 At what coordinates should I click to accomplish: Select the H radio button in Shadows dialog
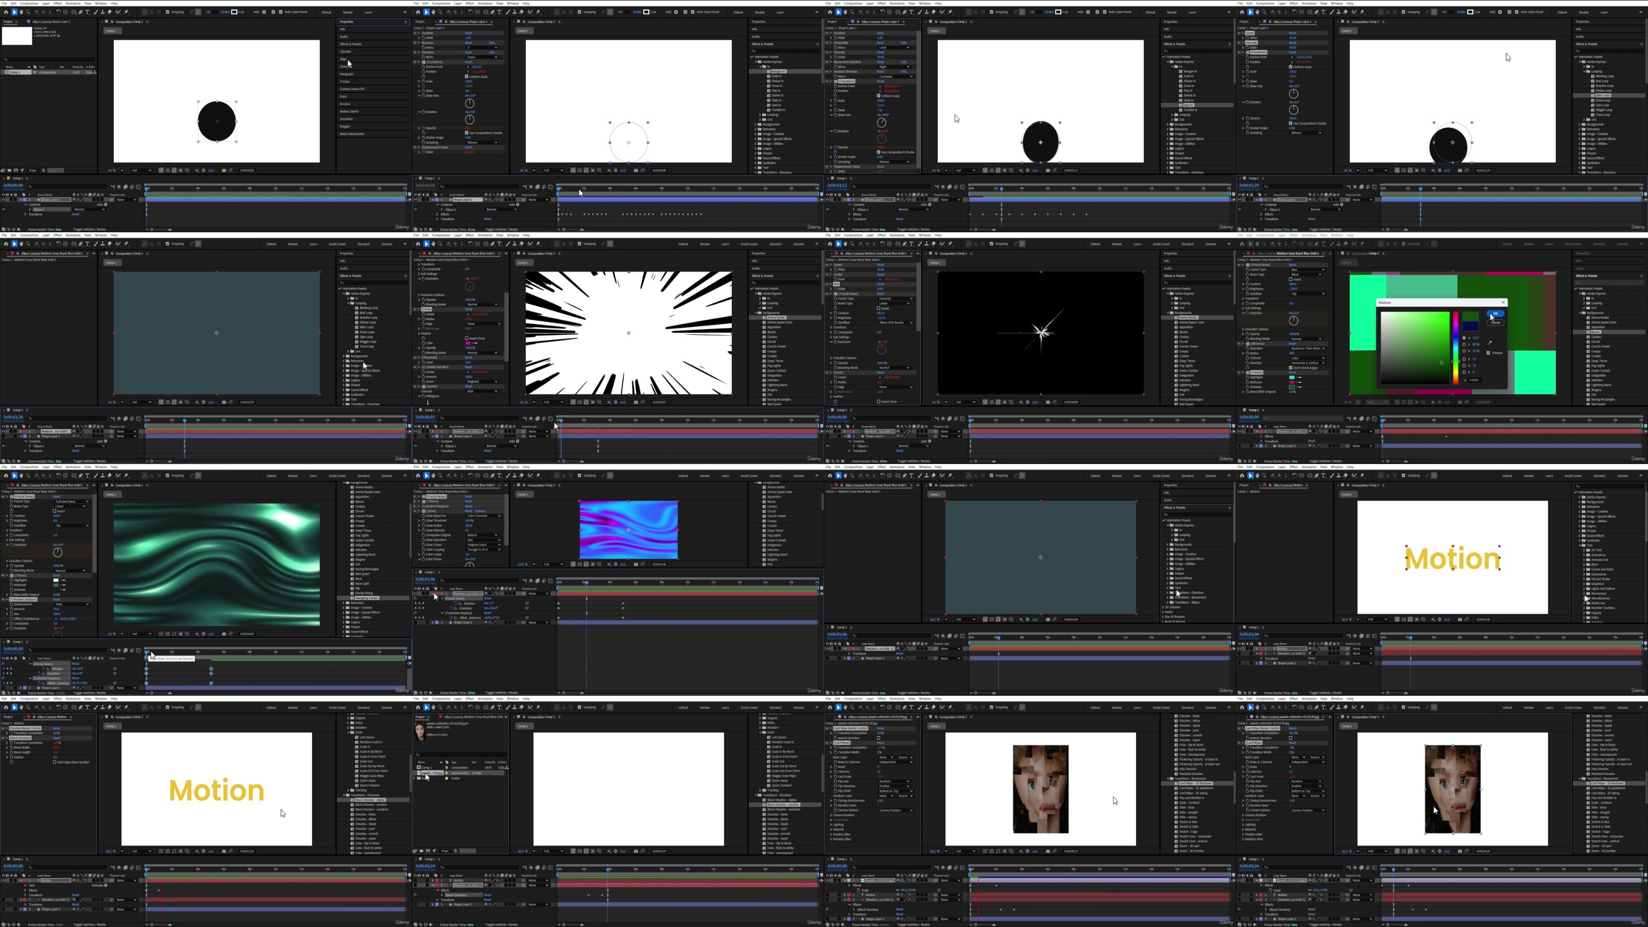click(x=1464, y=338)
